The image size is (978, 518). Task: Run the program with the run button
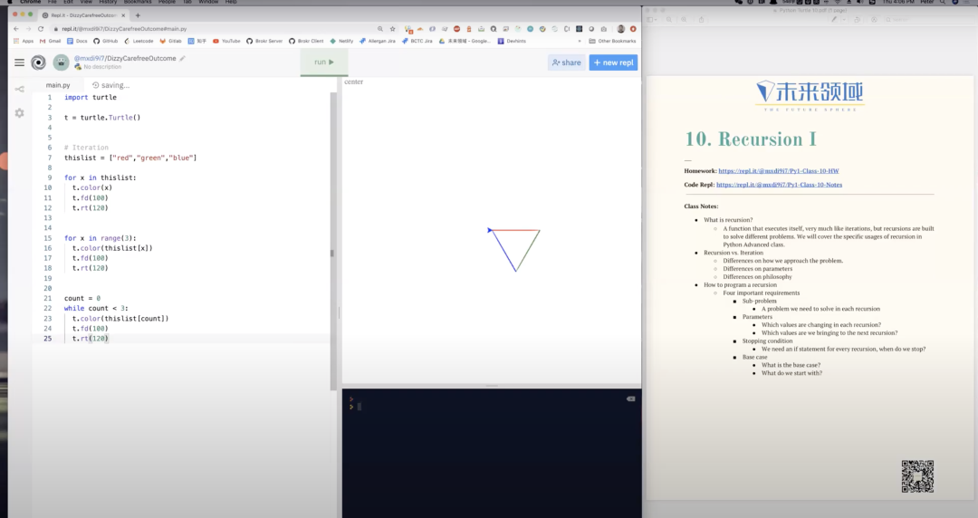[324, 62]
